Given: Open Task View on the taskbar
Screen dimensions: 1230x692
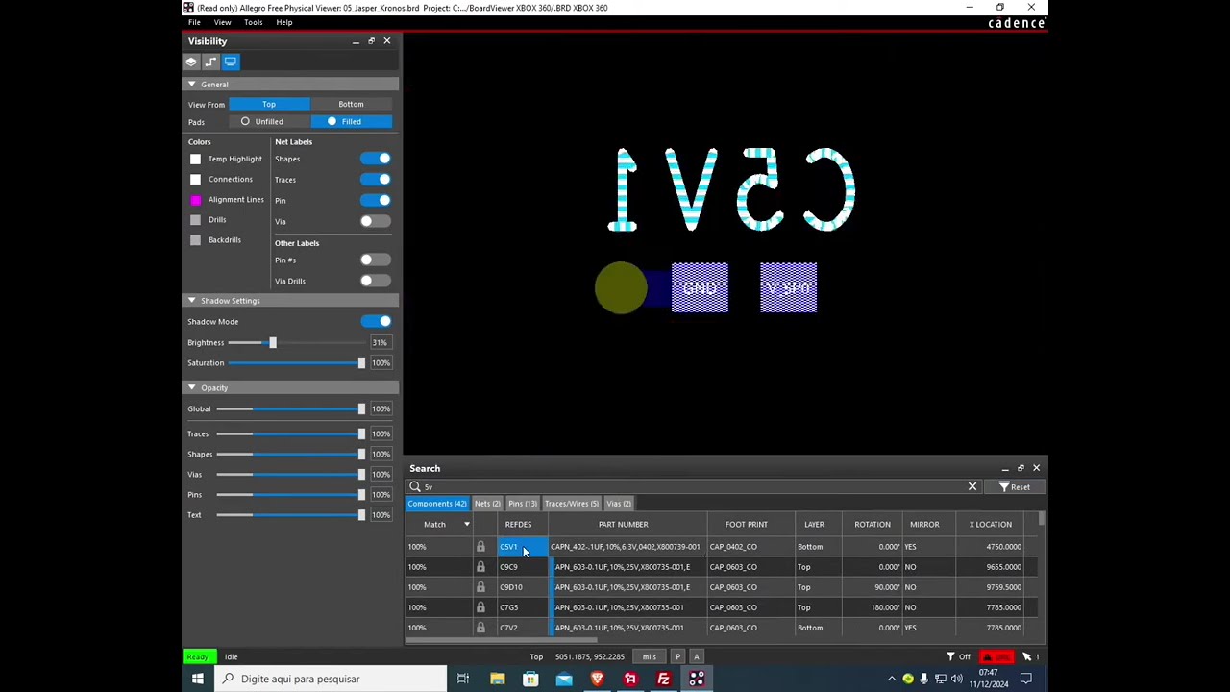Looking at the screenshot, I should pos(463,679).
